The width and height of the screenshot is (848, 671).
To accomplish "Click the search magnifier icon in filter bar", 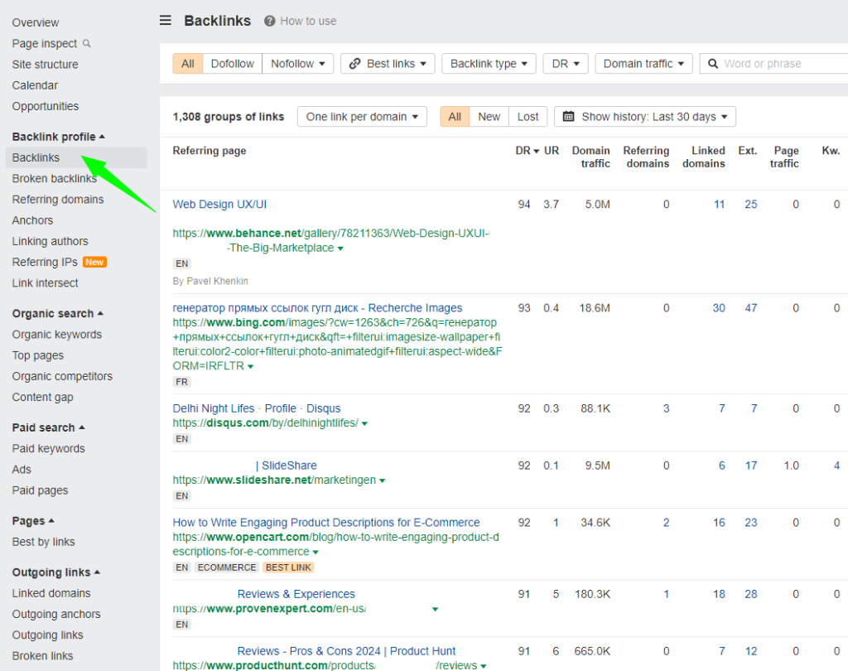I will 712,64.
